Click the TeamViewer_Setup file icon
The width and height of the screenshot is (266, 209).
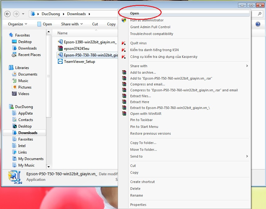[60, 61]
